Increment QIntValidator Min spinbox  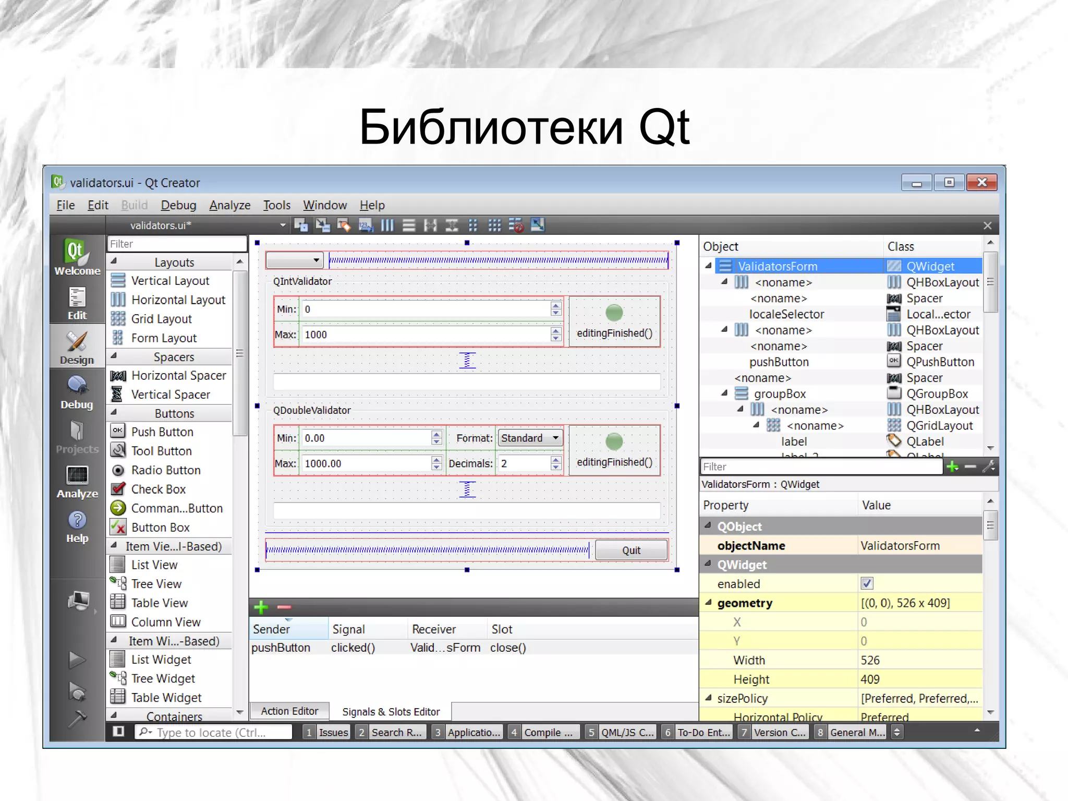(x=555, y=305)
